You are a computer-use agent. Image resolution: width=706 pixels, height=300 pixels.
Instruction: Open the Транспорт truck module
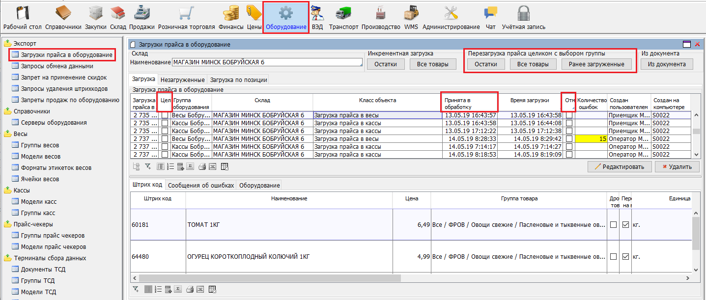tap(343, 17)
